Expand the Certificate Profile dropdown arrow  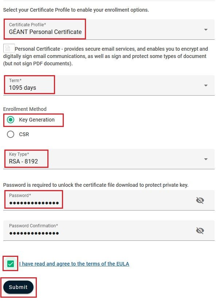(206, 30)
